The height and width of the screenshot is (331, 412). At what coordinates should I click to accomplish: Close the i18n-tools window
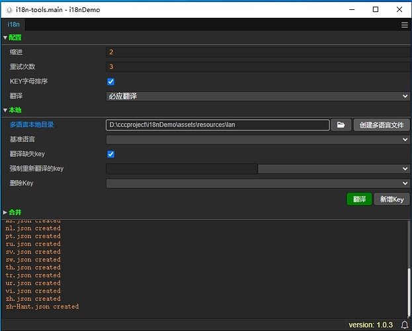pos(399,9)
